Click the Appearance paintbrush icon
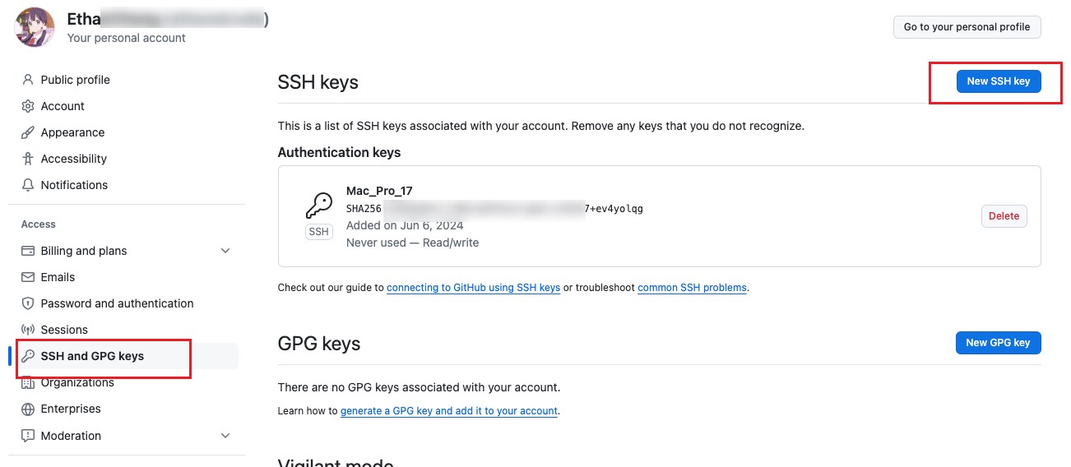Image resolution: width=1071 pixels, height=467 pixels. [x=28, y=132]
